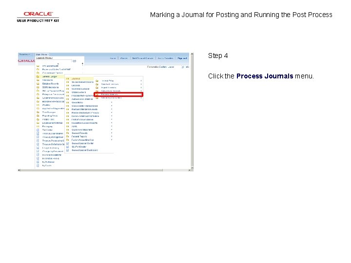The height and width of the screenshot is (263, 351).
Task: Expand the Process Journals submenu arrow
Action: click(141, 94)
